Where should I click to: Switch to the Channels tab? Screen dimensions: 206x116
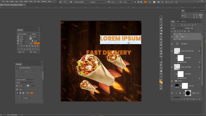coord(184,22)
